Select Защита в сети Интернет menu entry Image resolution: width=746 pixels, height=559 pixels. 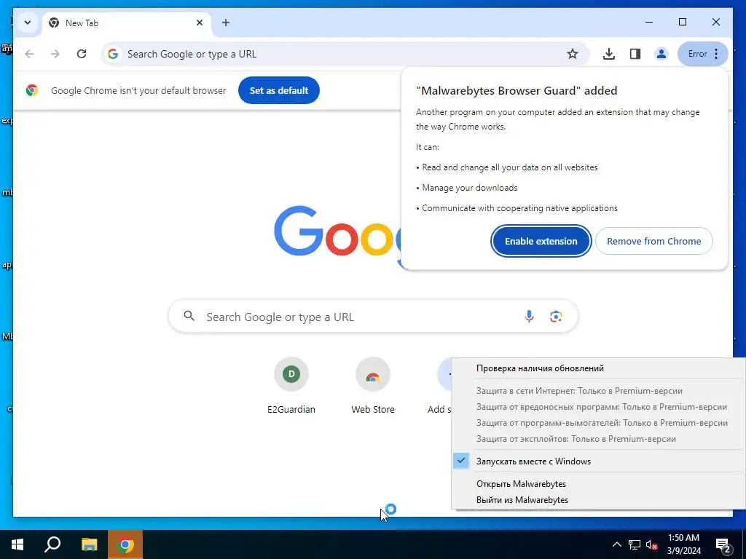598,391
